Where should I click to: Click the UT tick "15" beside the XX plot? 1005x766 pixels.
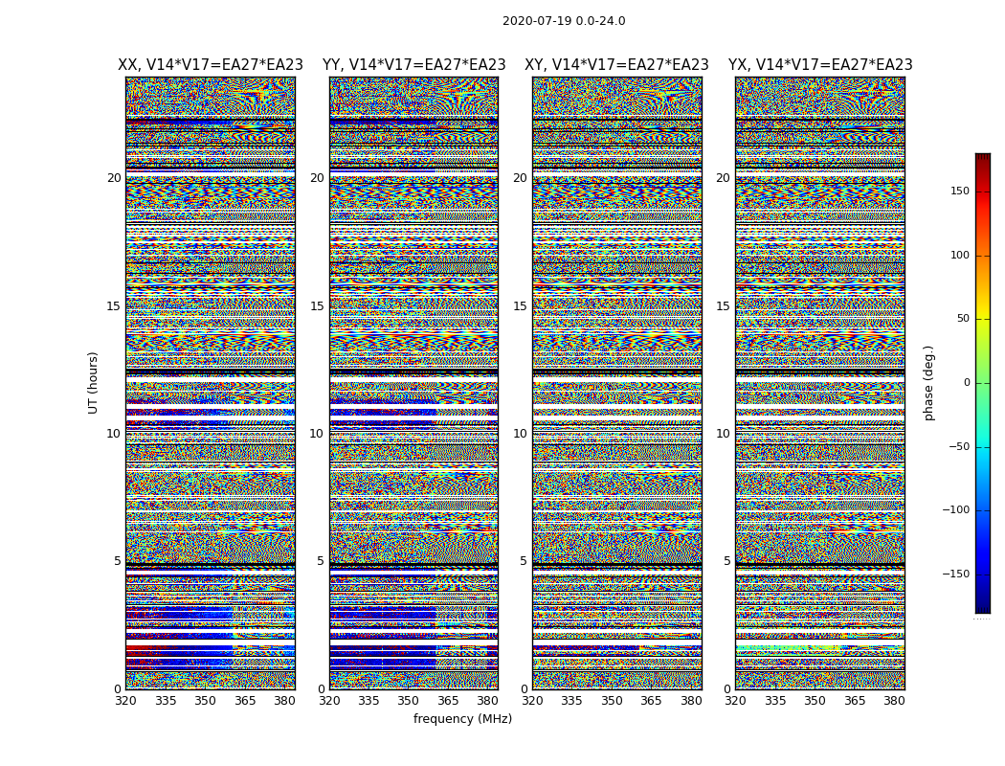[114, 306]
